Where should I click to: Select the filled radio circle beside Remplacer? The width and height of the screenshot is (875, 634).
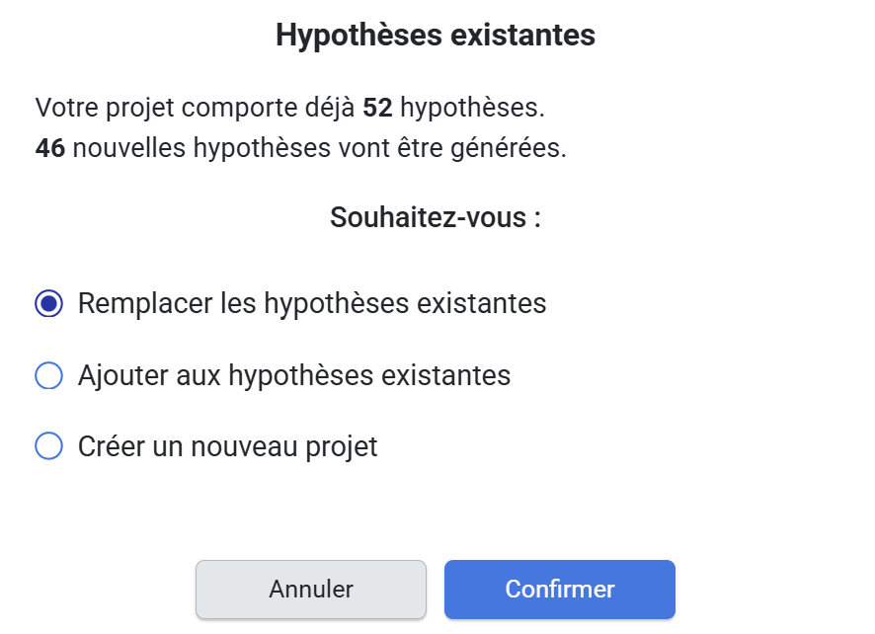click(x=48, y=303)
